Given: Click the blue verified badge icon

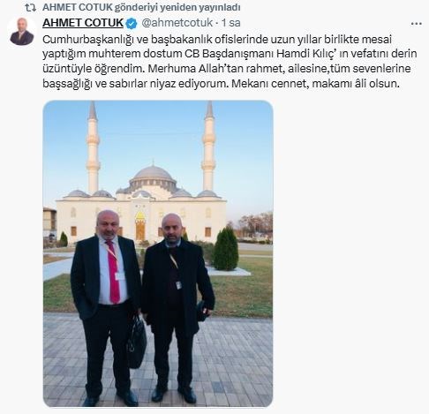Looking at the screenshot, I should coord(132,23).
